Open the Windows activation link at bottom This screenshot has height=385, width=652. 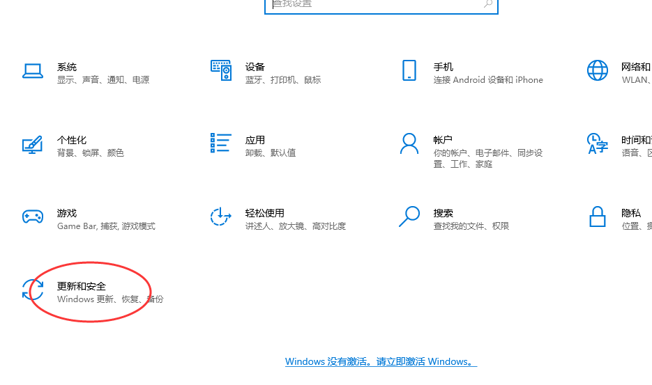[381, 361]
